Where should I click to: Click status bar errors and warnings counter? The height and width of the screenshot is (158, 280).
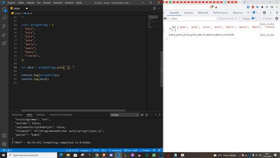pos(7,150)
